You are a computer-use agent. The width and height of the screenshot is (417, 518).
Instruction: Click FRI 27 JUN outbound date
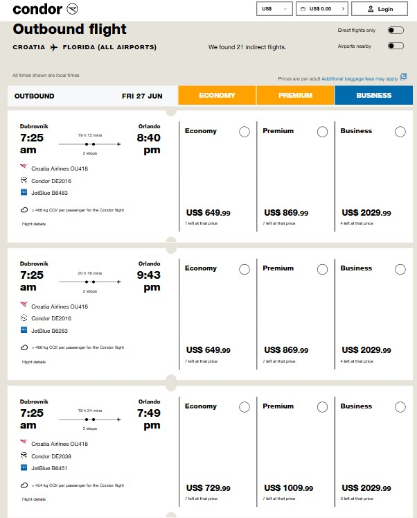142,96
